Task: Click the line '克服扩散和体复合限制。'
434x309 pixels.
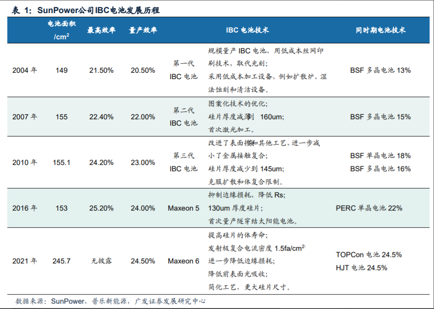Action: click(246, 182)
